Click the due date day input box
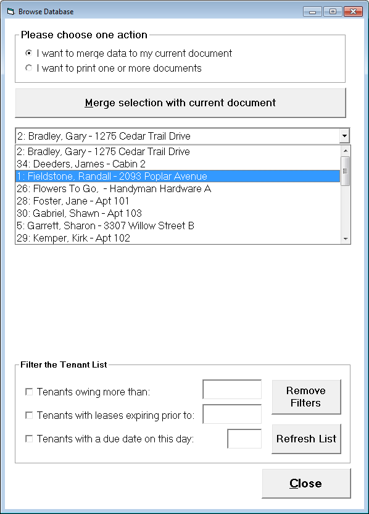 click(244, 438)
